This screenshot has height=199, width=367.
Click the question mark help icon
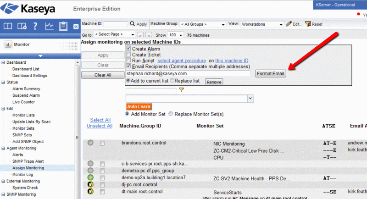click(x=35, y=26)
